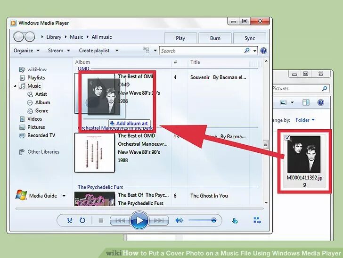This screenshot has width=343, height=258.
Task: Select Genre under Music
Action: 38,111
